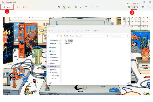
Task: Open the delay snip clock dropdown
Action: click(x=25, y=7)
